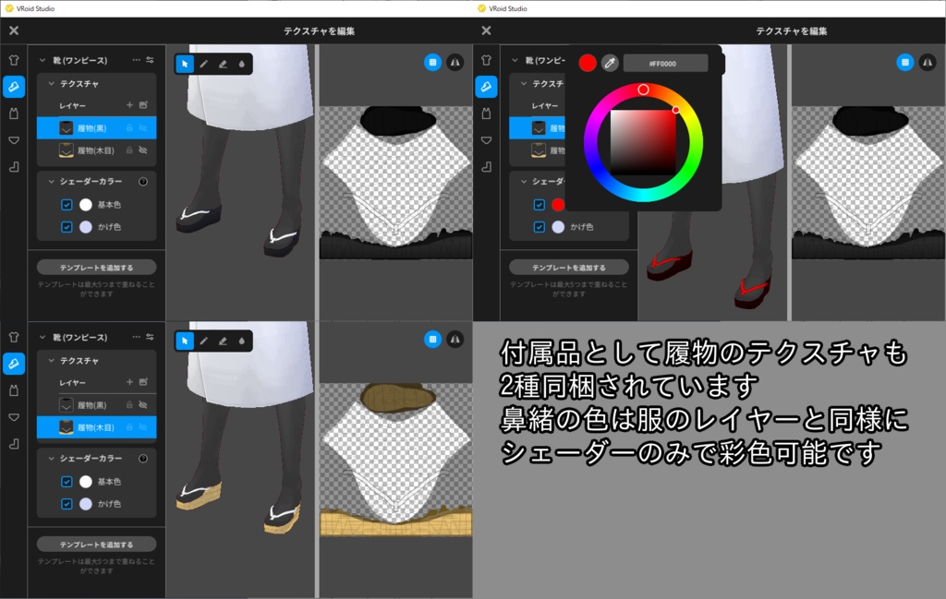Open the overflow menu next to 靴 (ワンピース)
The width and height of the screenshot is (946, 599).
coord(135,60)
